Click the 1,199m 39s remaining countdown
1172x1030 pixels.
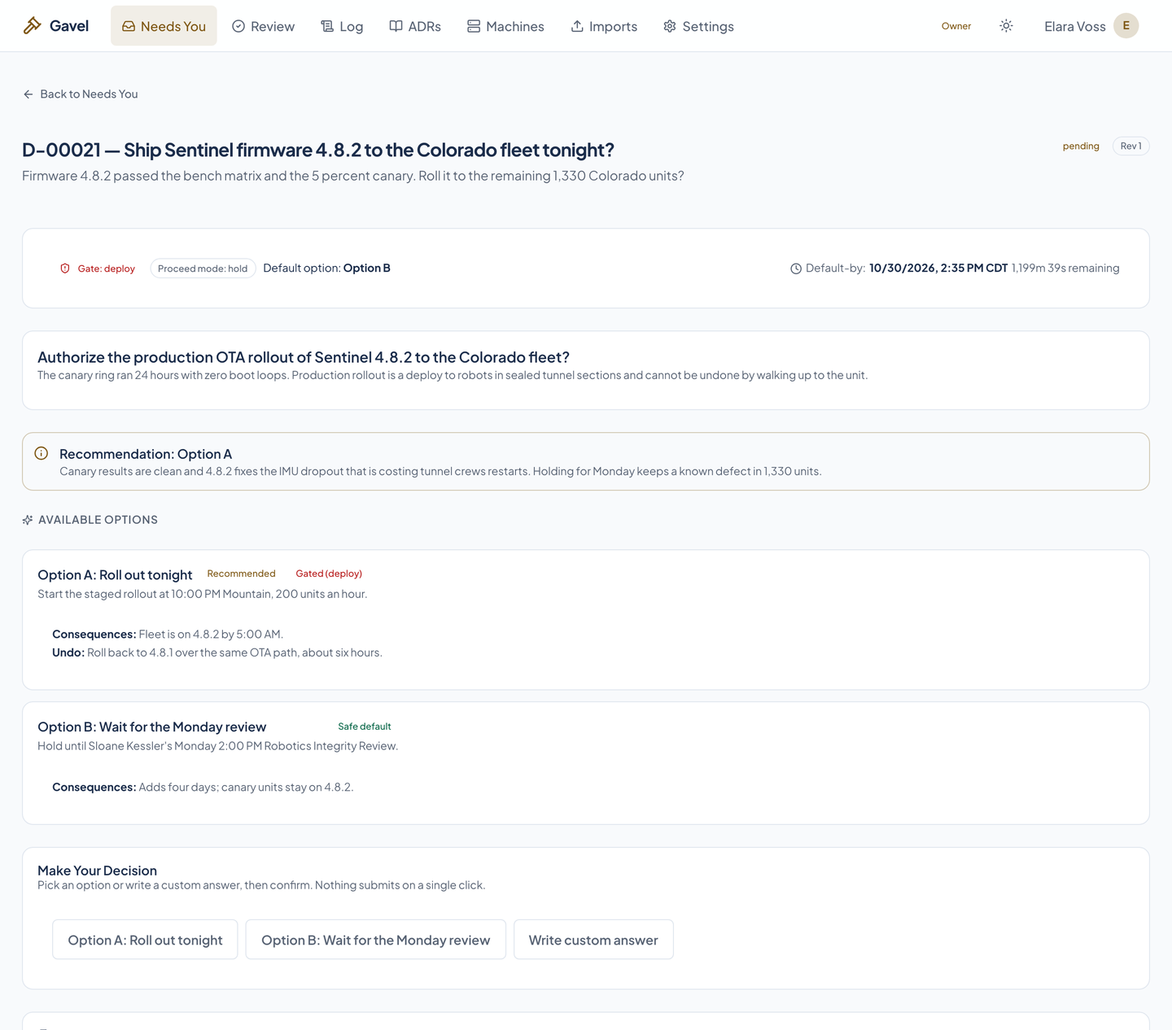tap(1065, 268)
